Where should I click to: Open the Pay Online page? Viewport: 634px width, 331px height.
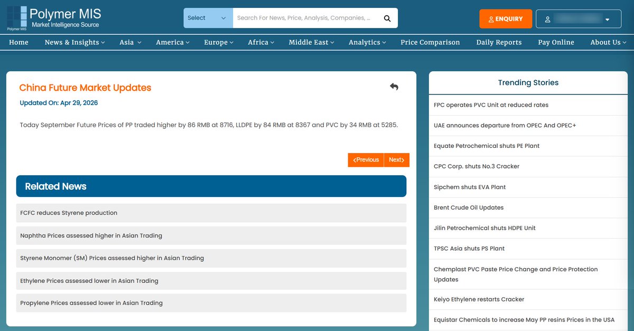556,42
